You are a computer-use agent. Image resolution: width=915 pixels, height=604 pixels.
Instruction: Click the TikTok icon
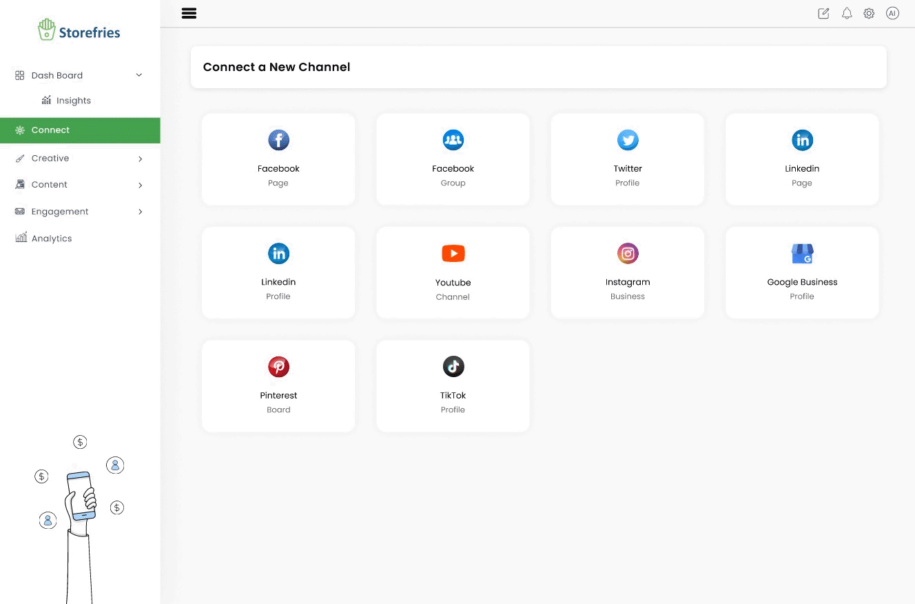pos(453,366)
